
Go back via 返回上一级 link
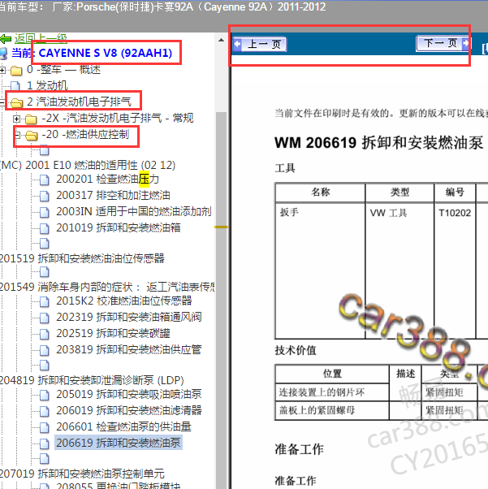(x=41, y=39)
